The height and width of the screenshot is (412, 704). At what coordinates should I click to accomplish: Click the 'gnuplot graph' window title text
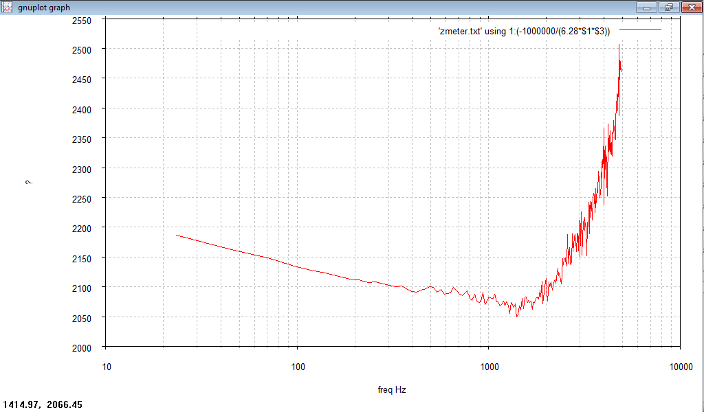(44, 8)
